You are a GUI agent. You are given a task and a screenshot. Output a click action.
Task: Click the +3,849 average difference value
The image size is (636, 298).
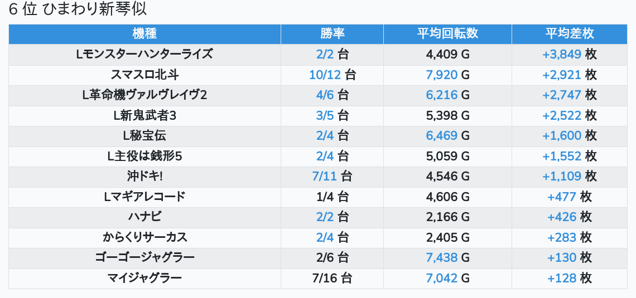pyautogui.click(x=561, y=54)
